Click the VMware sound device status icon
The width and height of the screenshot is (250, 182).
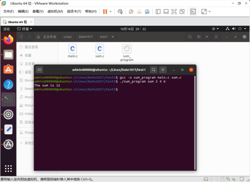point(233,180)
